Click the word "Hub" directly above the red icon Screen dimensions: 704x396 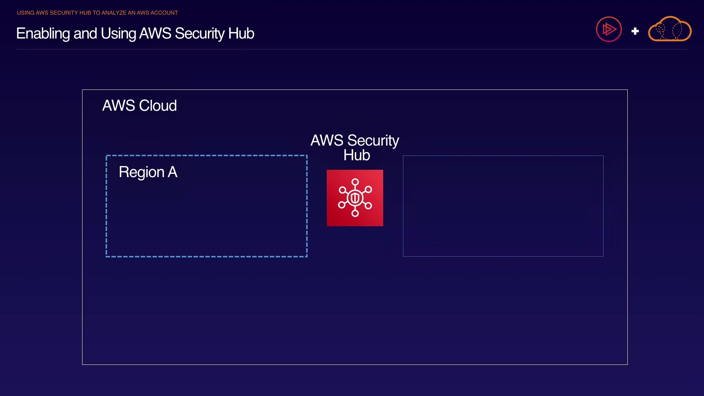click(356, 155)
